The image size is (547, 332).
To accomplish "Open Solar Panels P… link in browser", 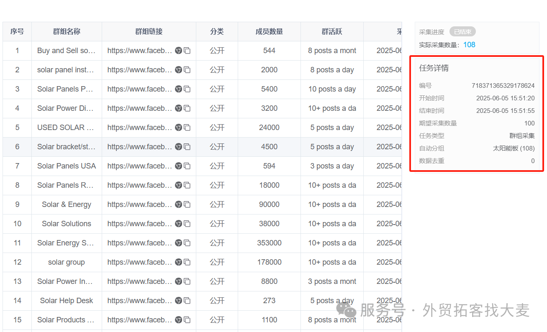I will 179,89.
